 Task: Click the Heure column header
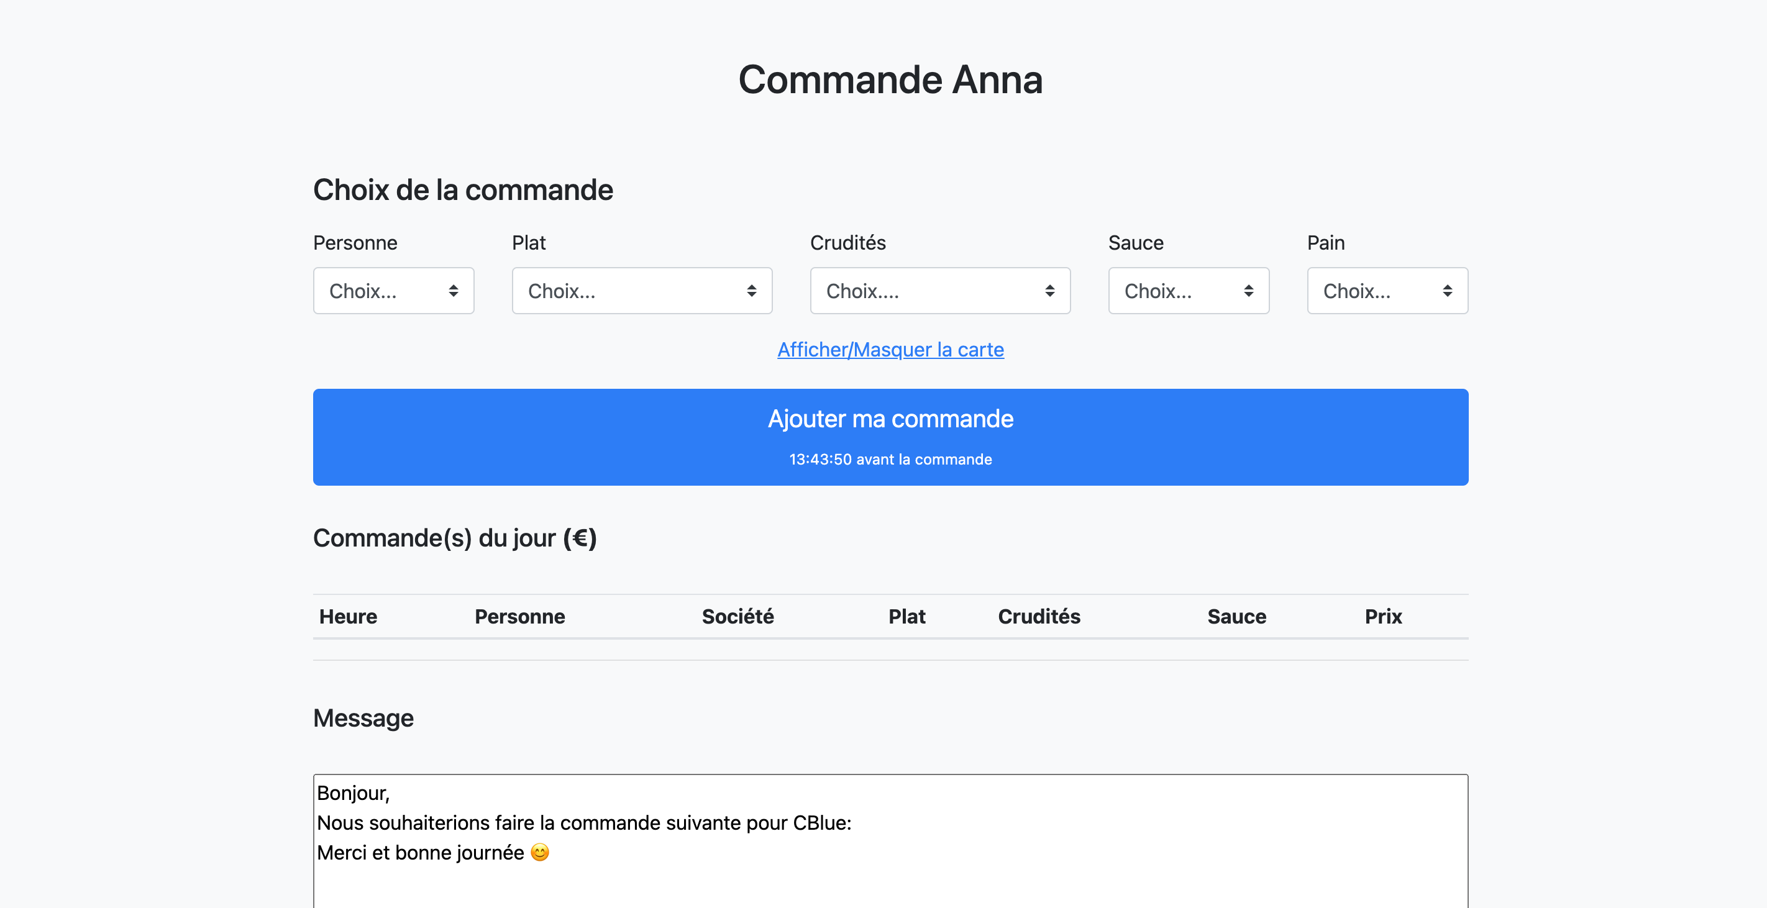tap(348, 617)
